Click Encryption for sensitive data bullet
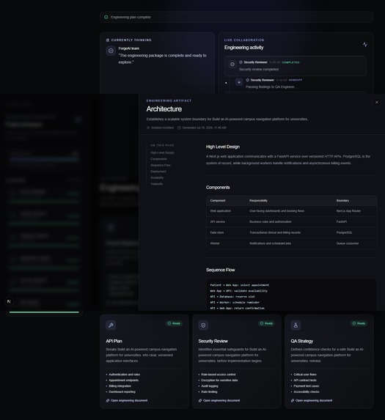 tap(219, 380)
